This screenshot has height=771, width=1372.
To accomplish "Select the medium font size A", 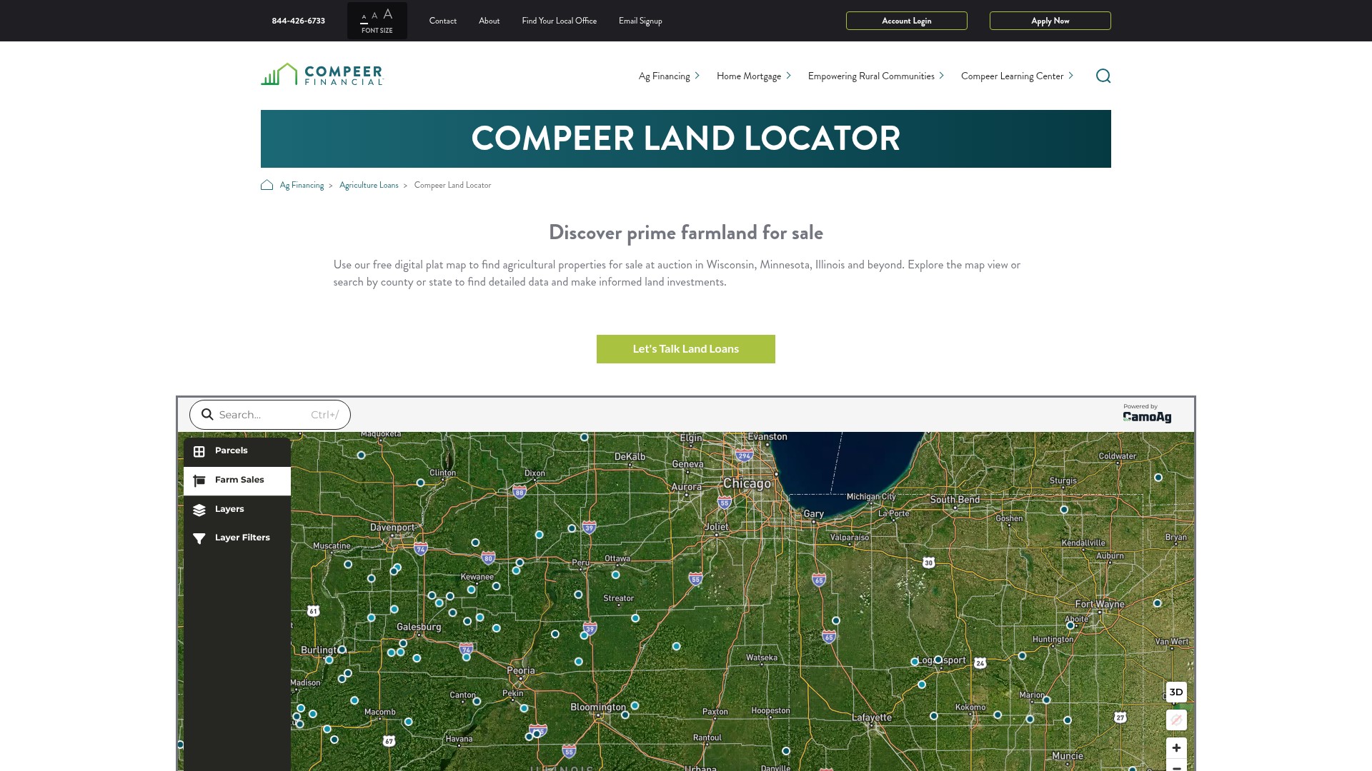I will pos(374,16).
